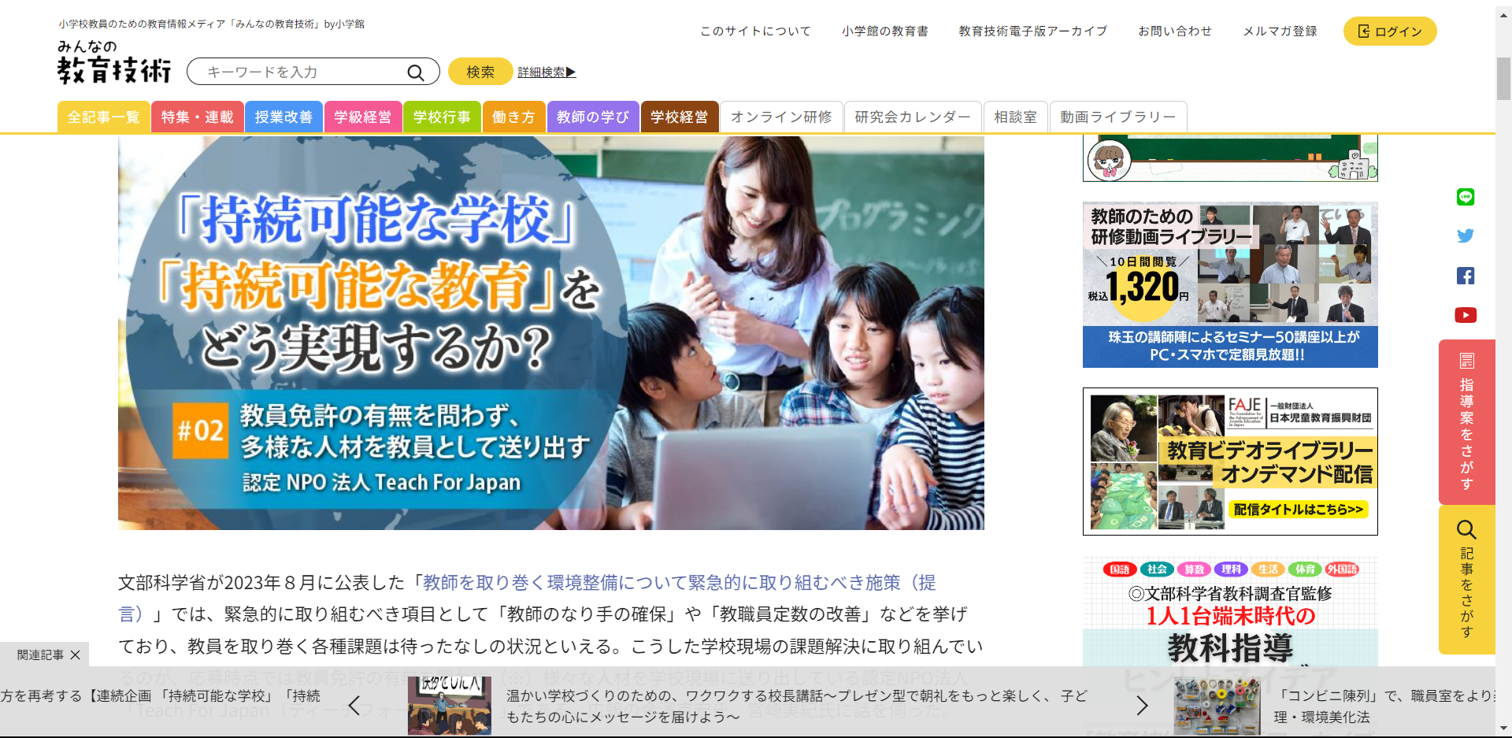Click 配信タイトルはこちら banner link
The height and width of the screenshot is (738, 1512).
click(x=1299, y=510)
